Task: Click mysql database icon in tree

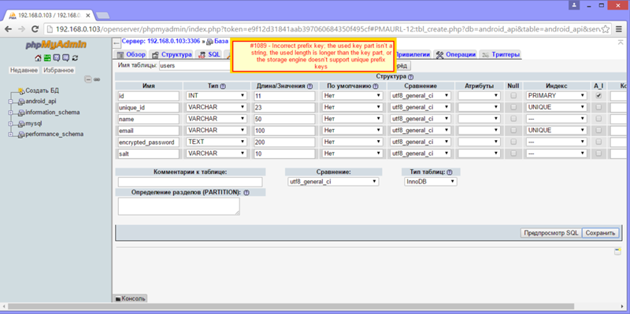Action: click(x=21, y=124)
